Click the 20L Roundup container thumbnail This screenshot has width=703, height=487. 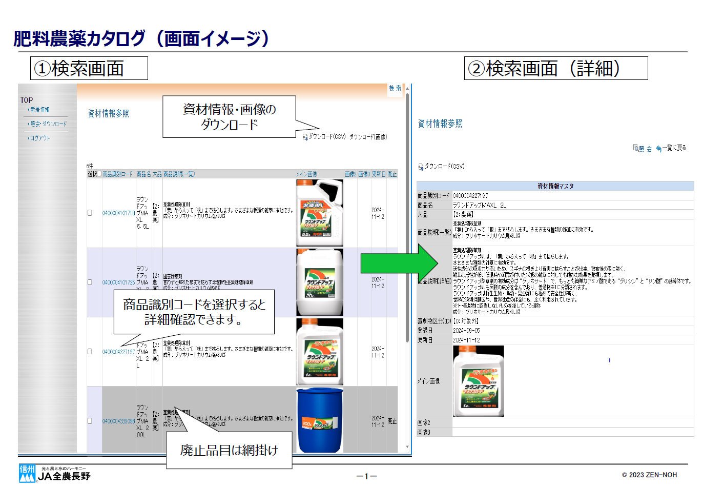320,282
